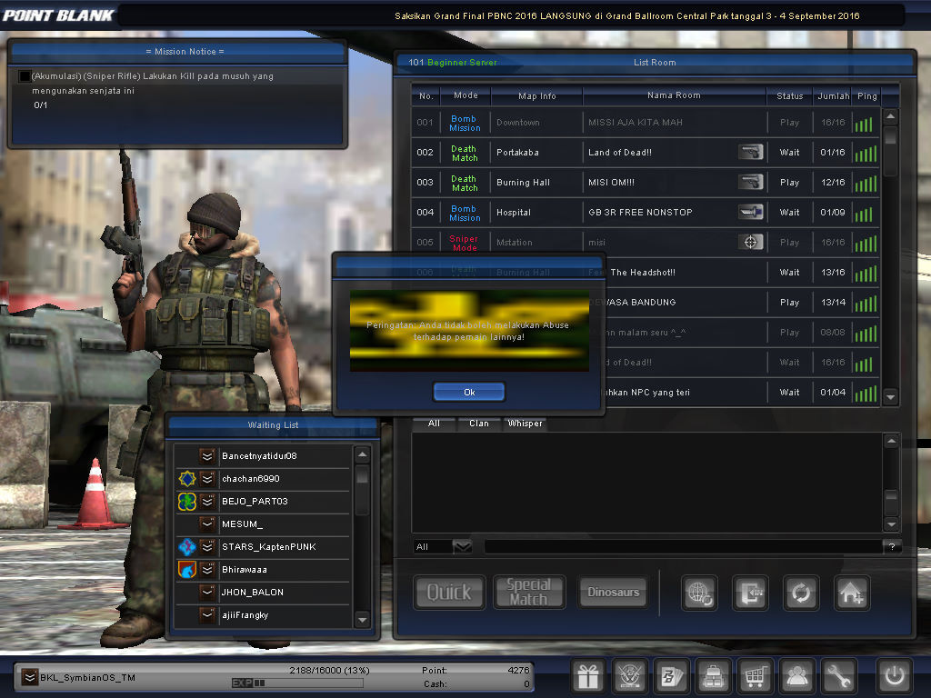Click map name 'Portakaba'

pos(517,153)
